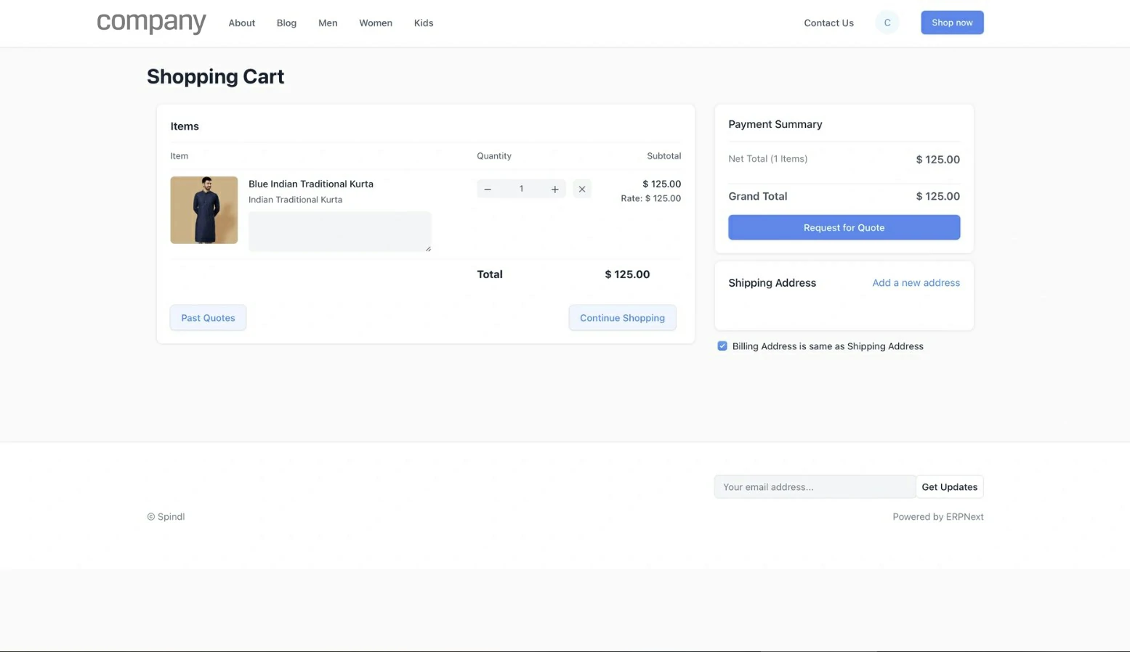Open the Contact Us link
Viewport: 1130px width, 652px height.
point(828,23)
